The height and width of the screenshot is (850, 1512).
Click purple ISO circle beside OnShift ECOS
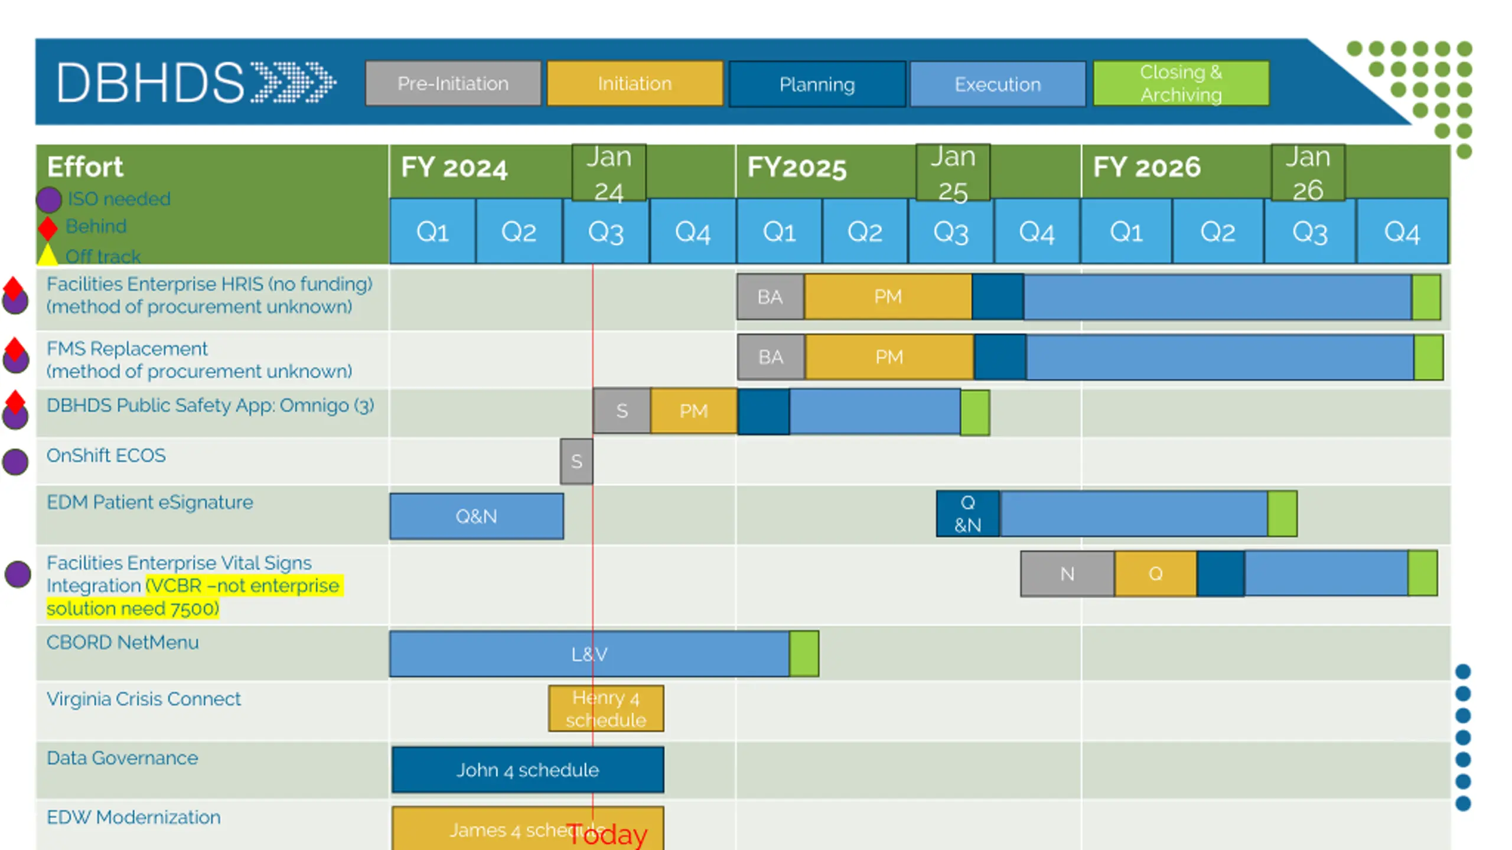pyautogui.click(x=15, y=462)
